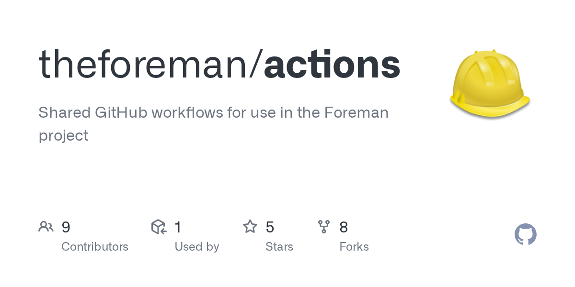Click the word Foreman in the description
The width and height of the screenshot is (575, 287).
(356, 113)
